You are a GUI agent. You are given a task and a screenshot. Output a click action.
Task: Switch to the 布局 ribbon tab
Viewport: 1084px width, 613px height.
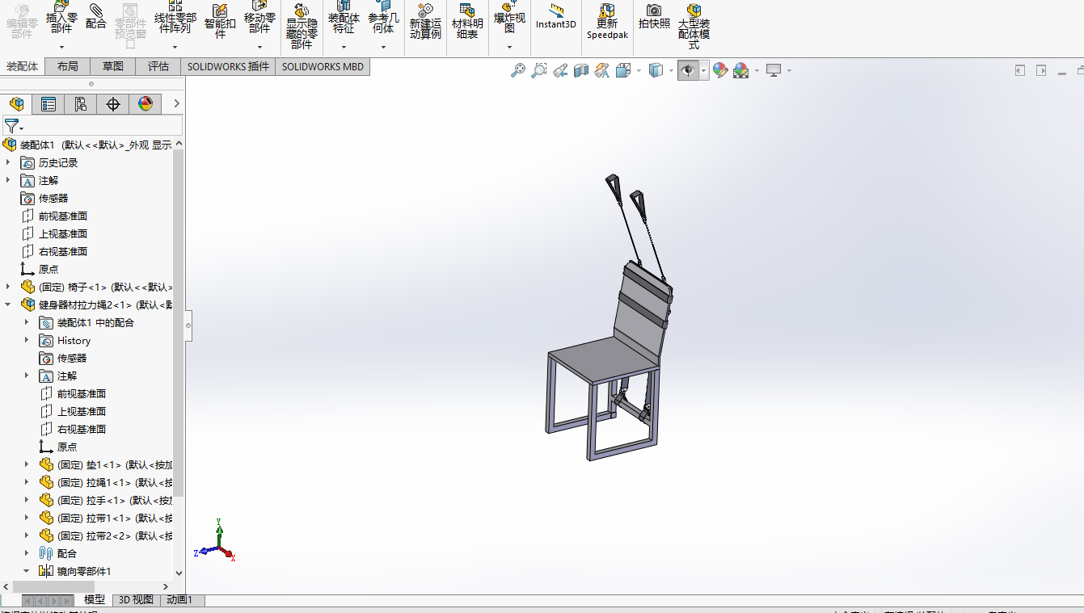[68, 66]
